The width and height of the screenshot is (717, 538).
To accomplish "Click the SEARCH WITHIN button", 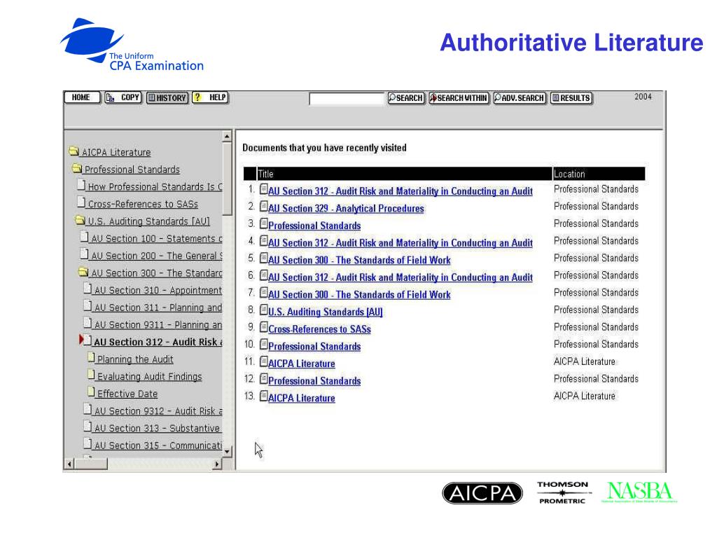I will click(459, 98).
